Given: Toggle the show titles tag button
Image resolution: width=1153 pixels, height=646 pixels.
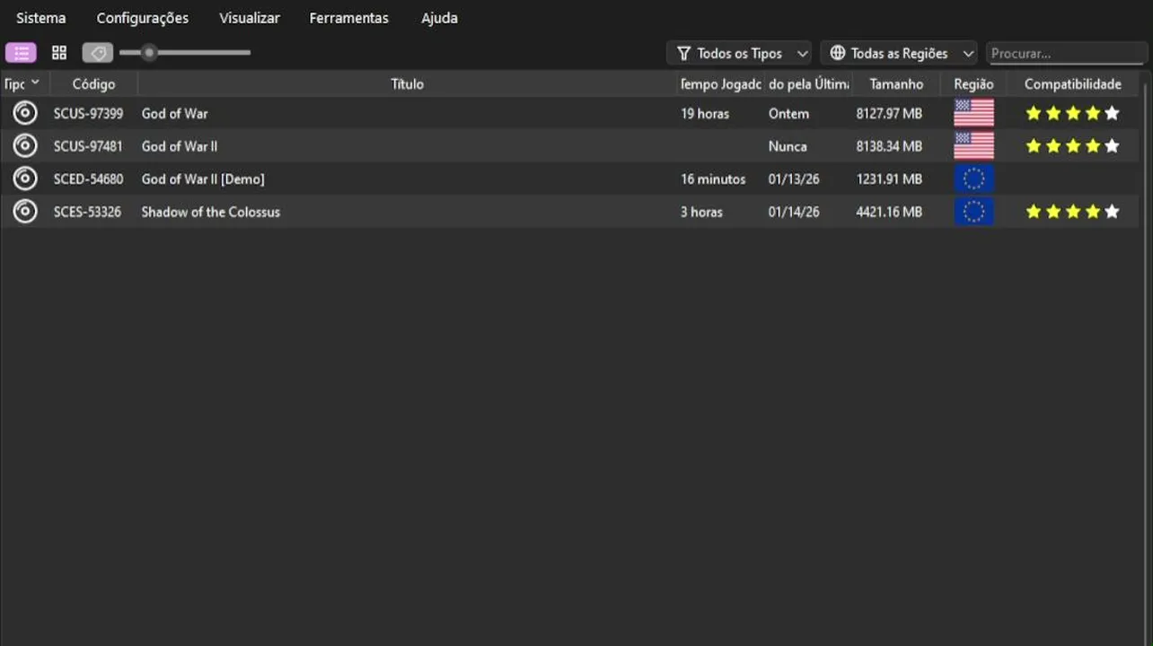Looking at the screenshot, I should point(98,53).
